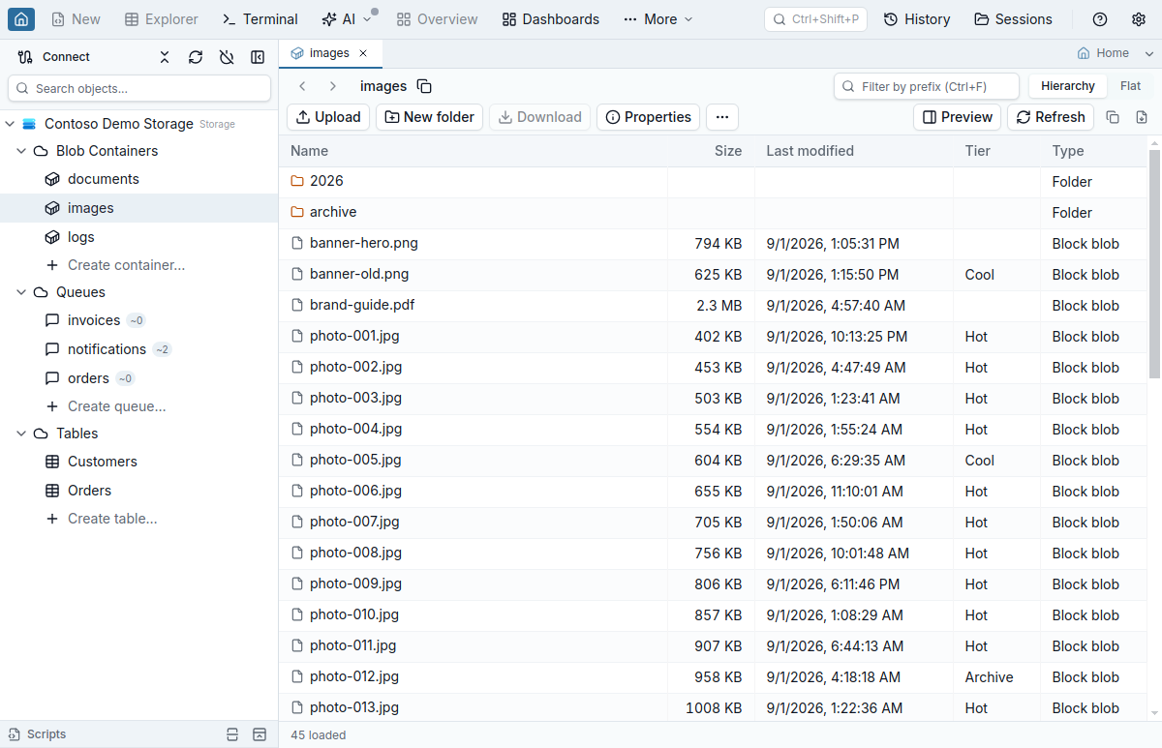
Task: Open the History panel
Action: tap(917, 19)
